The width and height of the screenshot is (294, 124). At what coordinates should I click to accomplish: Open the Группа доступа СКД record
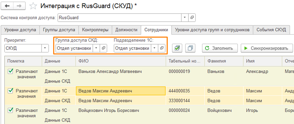pyautogui.click(x=103, y=48)
